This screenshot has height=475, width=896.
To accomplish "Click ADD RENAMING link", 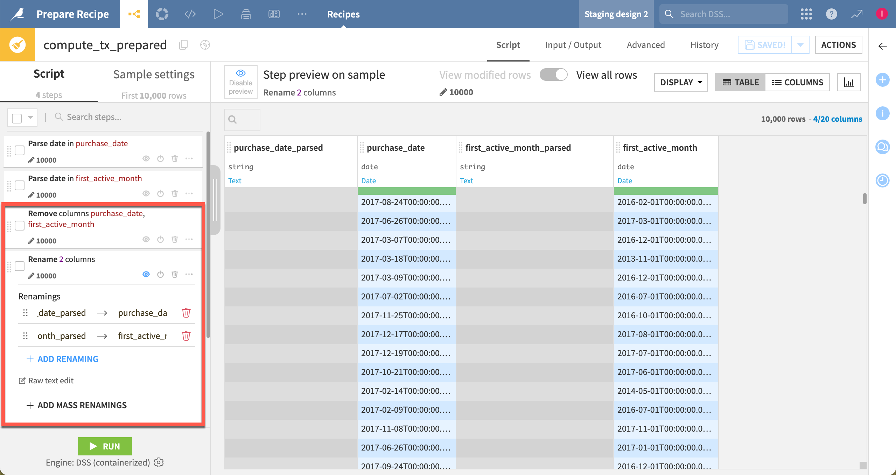I will [62, 359].
